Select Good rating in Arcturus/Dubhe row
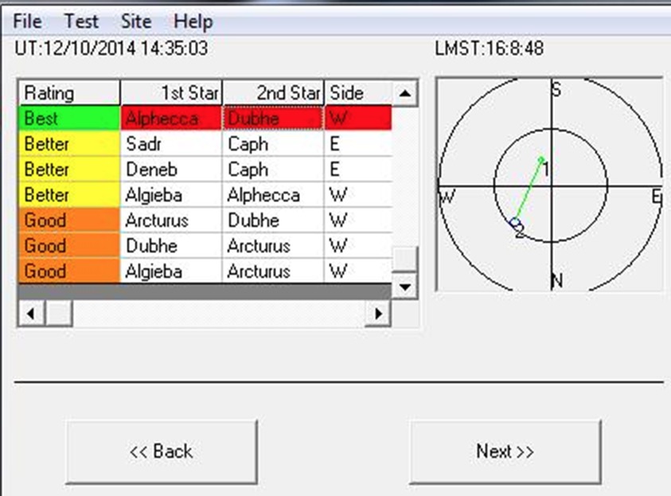The height and width of the screenshot is (496, 671). pos(69,221)
